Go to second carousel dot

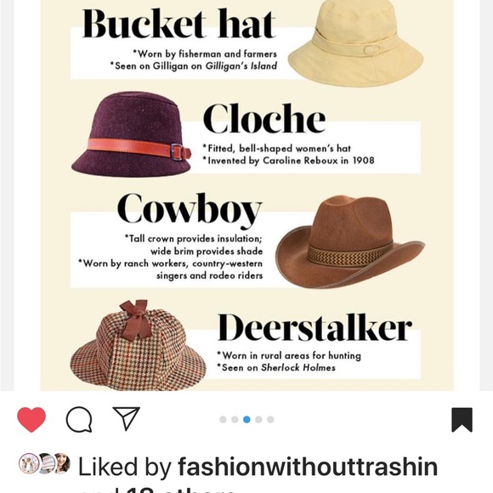[235, 419]
